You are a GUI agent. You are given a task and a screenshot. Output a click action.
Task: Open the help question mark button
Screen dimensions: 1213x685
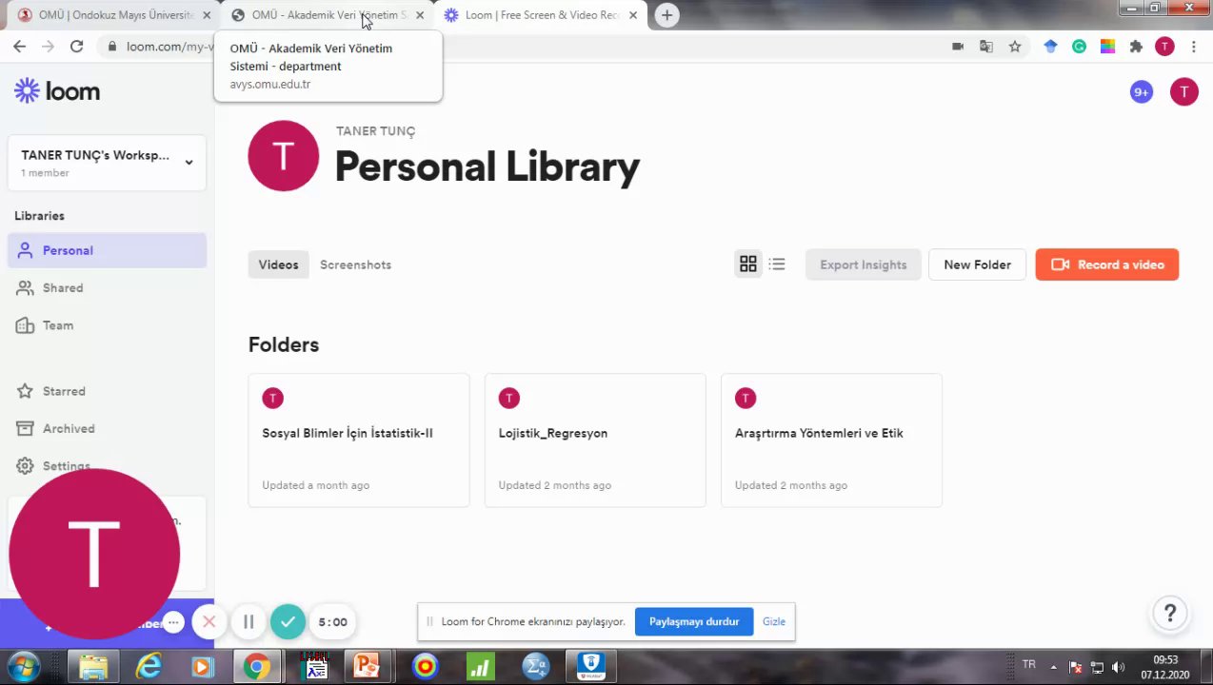[x=1171, y=613]
